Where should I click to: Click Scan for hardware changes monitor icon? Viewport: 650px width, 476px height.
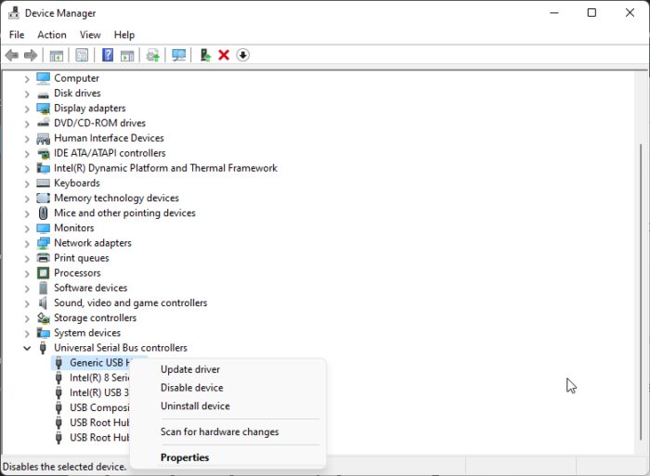click(178, 55)
